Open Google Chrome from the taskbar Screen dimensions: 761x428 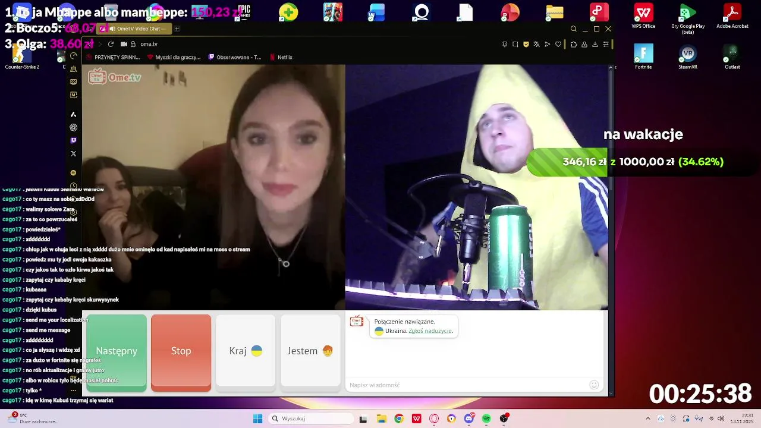point(399,418)
